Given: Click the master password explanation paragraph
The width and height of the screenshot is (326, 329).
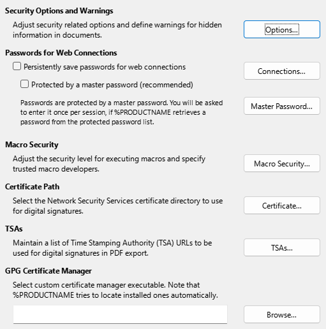Looking at the screenshot, I should 121,112.
